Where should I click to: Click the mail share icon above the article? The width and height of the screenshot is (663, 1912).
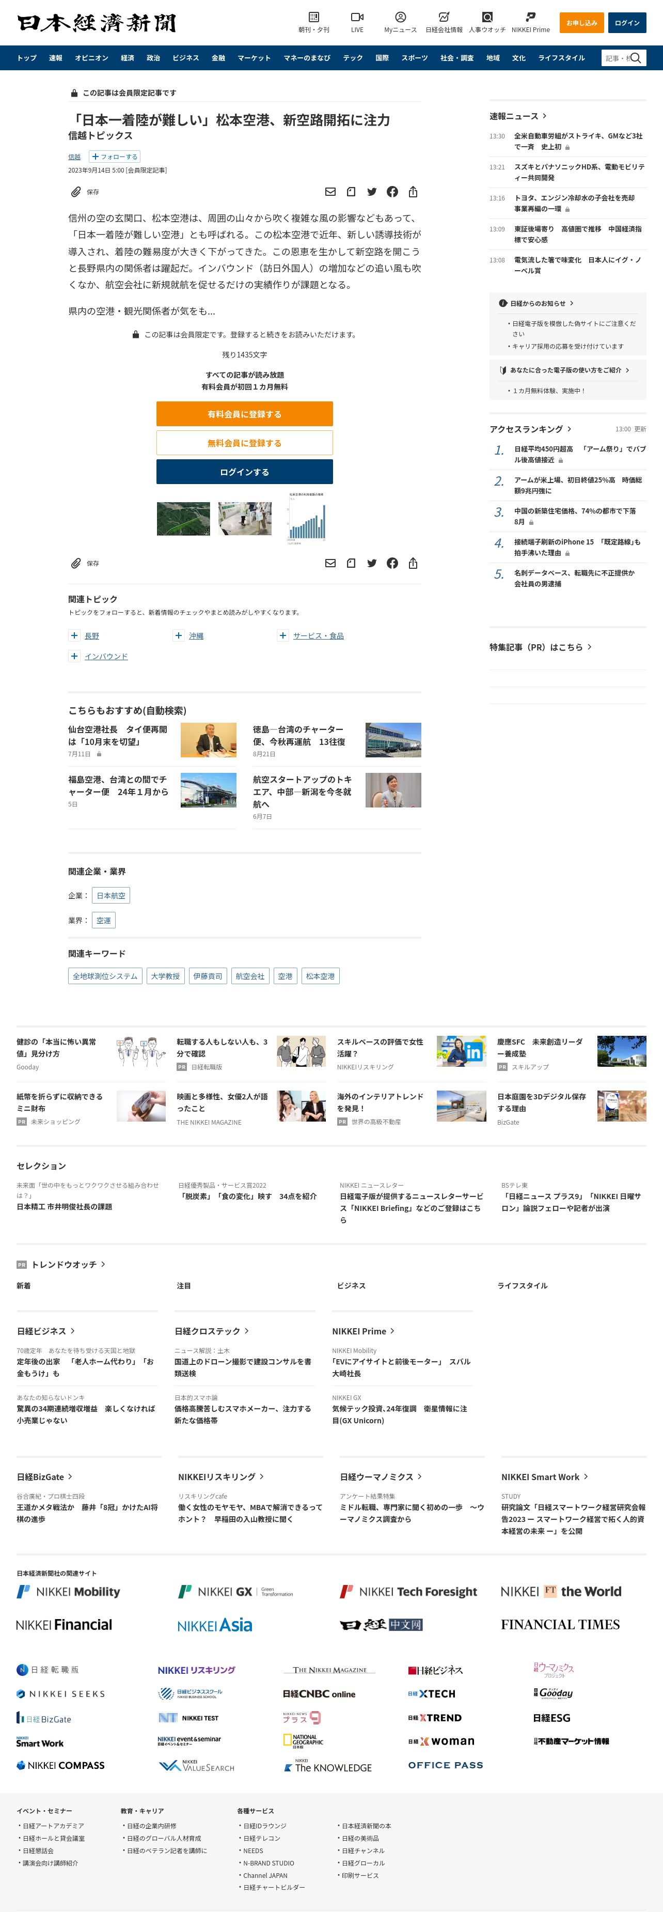coord(331,192)
